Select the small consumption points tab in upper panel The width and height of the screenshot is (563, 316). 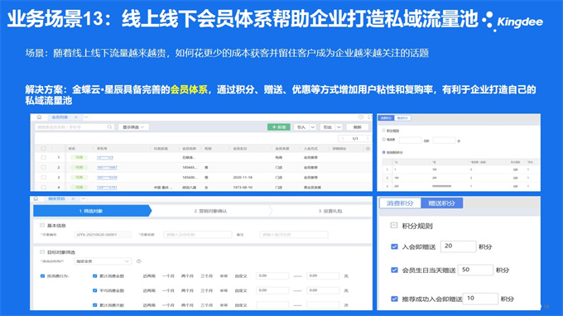pos(387,118)
